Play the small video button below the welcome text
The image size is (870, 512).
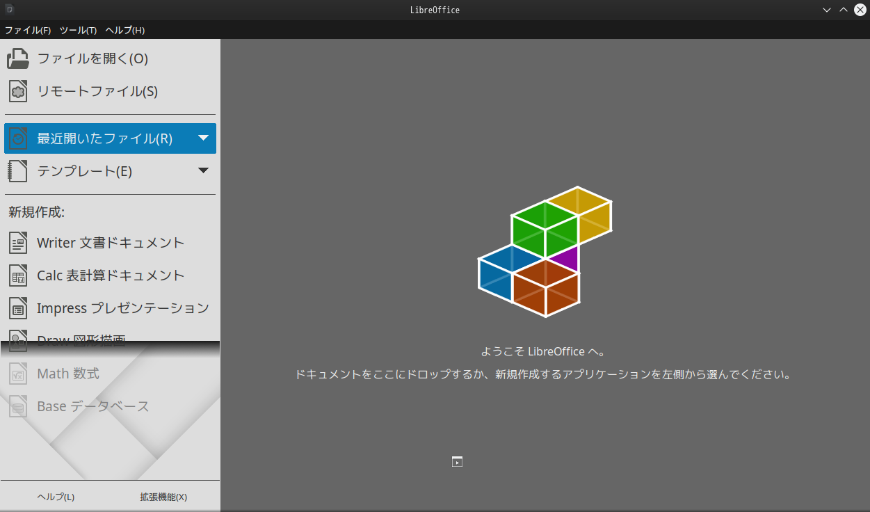[x=457, y=461]
